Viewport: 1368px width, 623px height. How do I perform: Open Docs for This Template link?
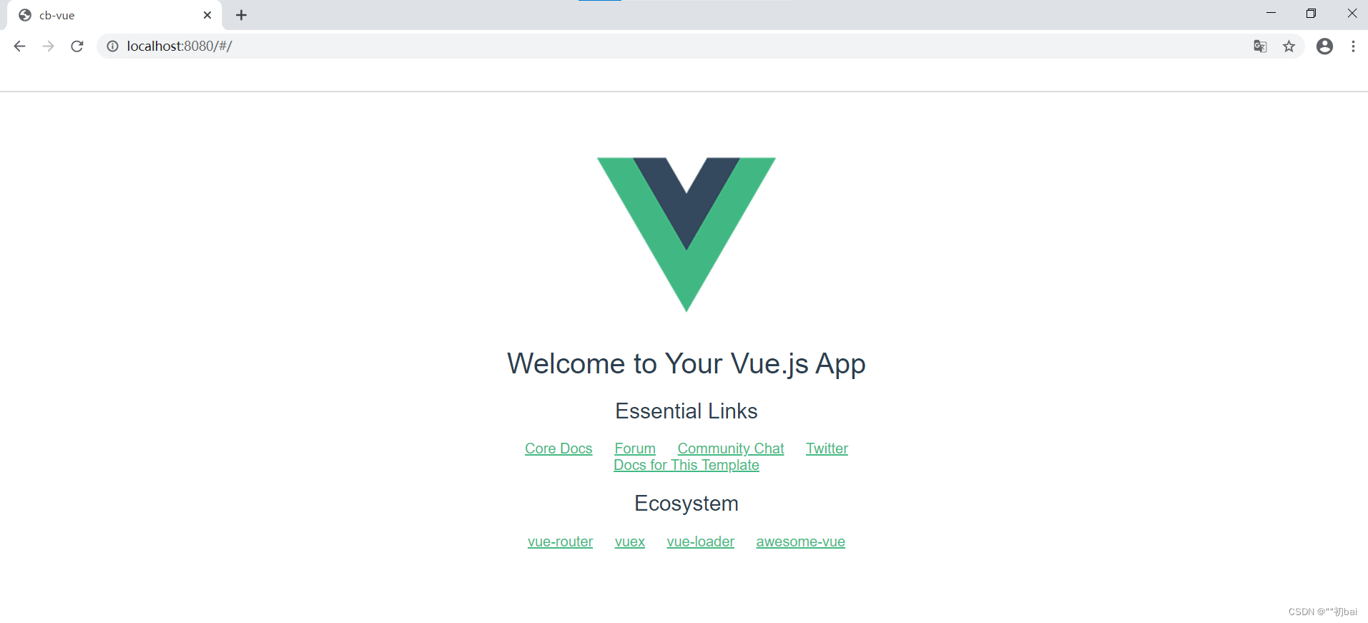pyautogui.click(x=687, y=465)
